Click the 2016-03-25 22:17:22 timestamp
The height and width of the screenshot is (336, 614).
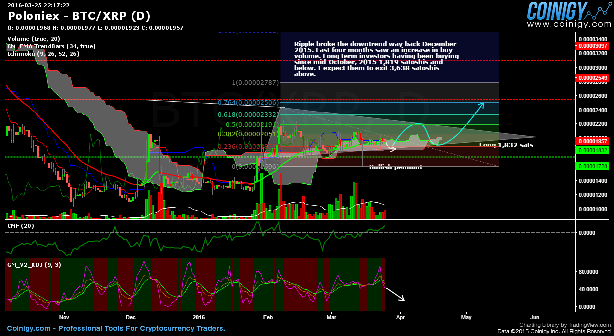pyautogui.click(x=38, y=5)
